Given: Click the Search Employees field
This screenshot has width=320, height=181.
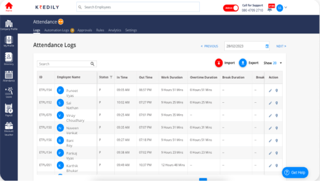Looking at the screenshot, I should (138, 7).
